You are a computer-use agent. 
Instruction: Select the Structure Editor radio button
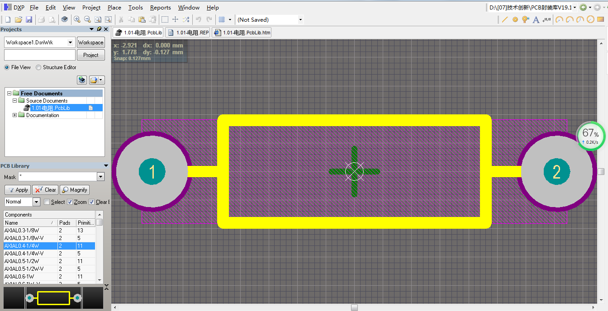(38, 67)
